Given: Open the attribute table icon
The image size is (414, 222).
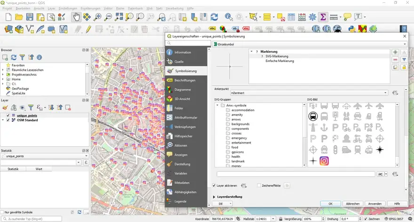Looking at the screenshot, I should click(291, 17).
